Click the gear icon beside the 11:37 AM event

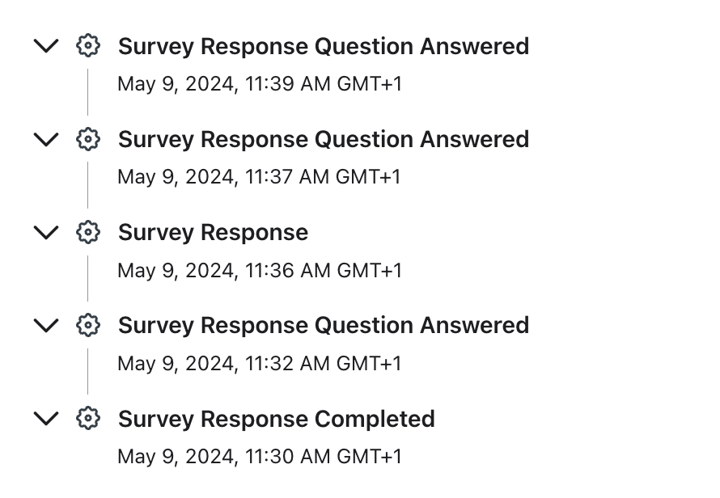point(87,138)
